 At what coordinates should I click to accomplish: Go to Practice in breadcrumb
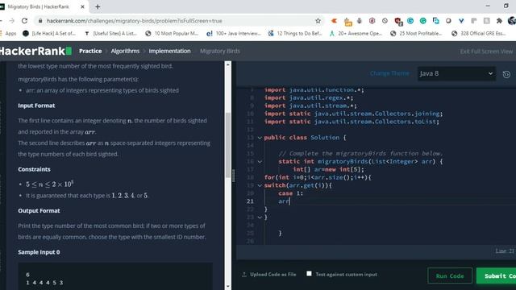click(90, 51)
